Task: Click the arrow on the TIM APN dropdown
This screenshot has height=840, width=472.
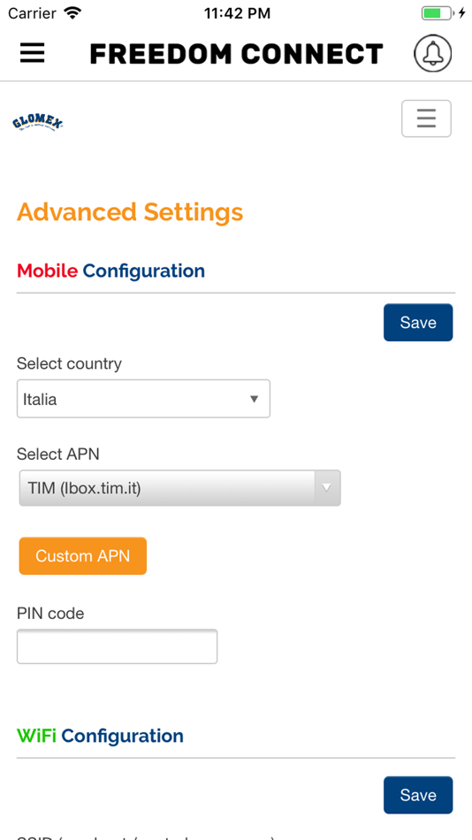Action: click(x=327, y=488)
